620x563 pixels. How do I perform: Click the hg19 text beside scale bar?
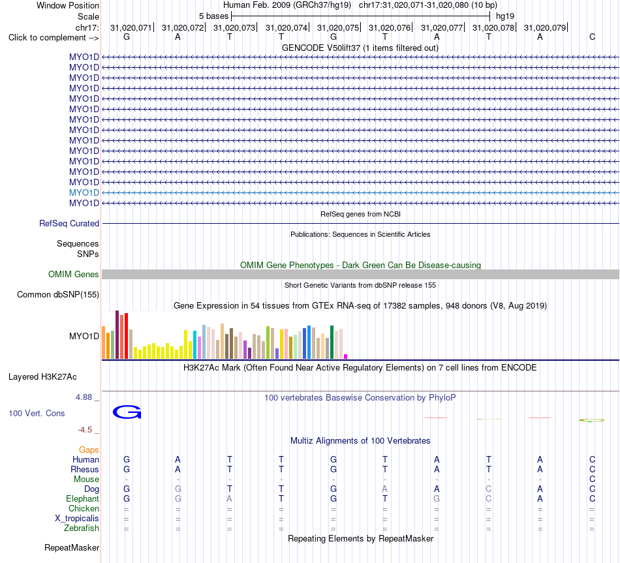click(505, 16)
